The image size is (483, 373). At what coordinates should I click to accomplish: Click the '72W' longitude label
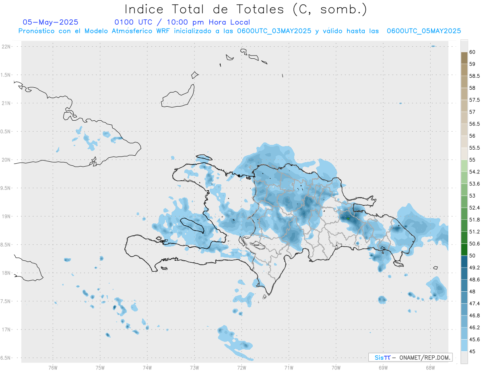242,368
